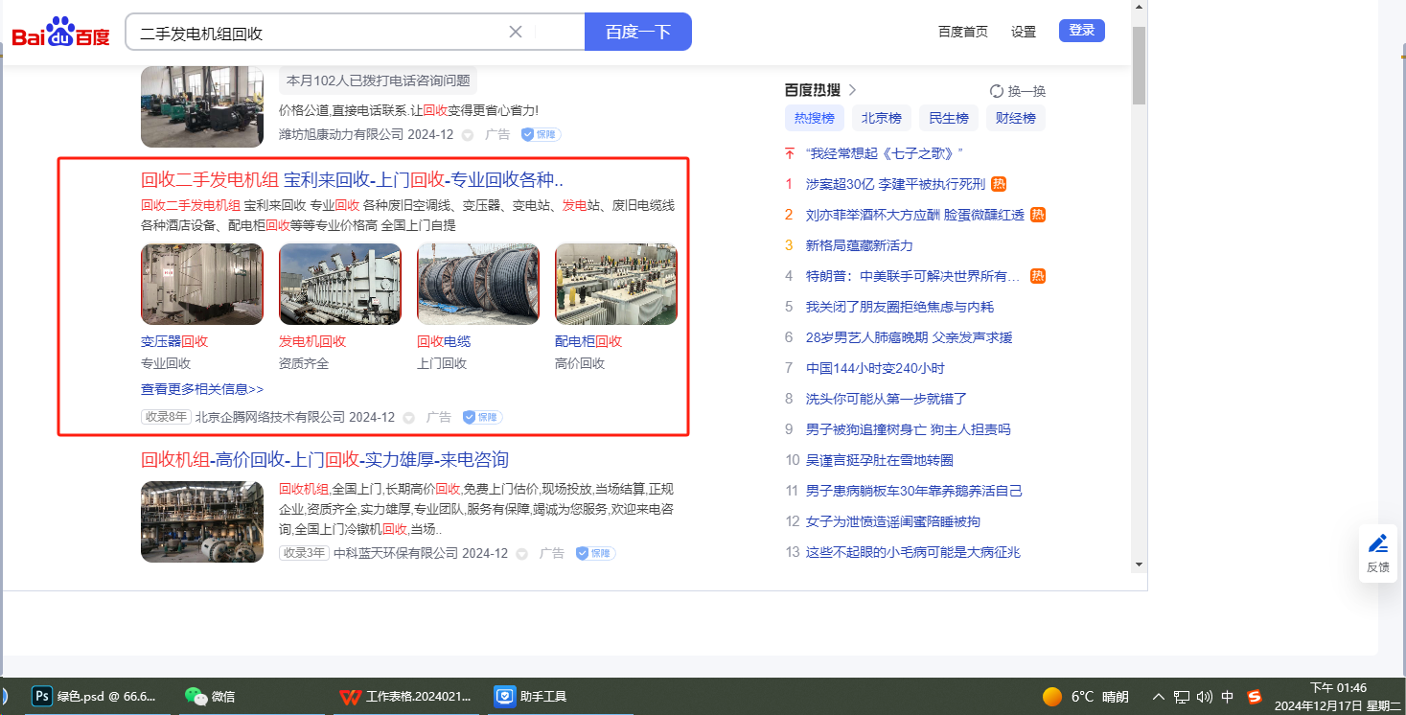Click the Baidu logo
Screen dimensions: 1406x715
tap(61, 34)
